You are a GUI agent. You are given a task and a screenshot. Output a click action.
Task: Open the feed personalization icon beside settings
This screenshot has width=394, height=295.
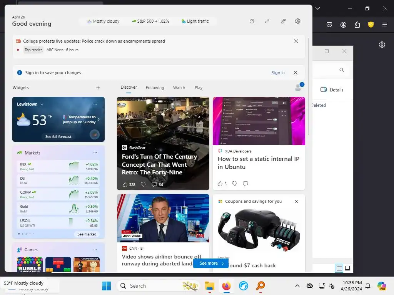point(283,22)
